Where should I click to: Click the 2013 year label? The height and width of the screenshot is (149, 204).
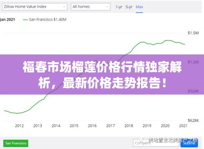click(x=38, y=126)
